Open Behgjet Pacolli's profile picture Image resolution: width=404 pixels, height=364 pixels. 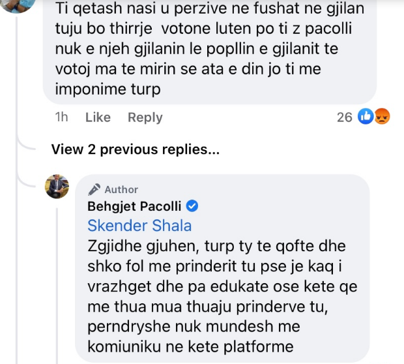(57, 187)
